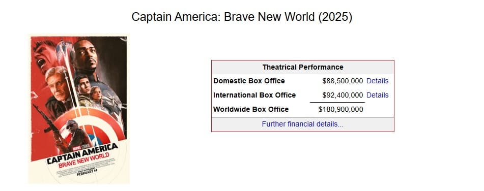Click the $92,400,000 international gross value
This screenshot has width=484, height=191.
[x=343, y=95]
